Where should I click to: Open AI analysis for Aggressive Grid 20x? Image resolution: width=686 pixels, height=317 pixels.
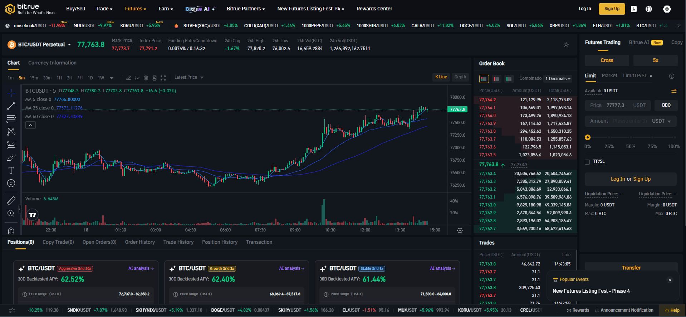[141, 268]
